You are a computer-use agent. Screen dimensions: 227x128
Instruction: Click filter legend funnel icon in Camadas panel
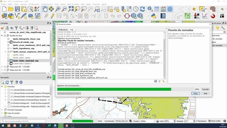16,28
